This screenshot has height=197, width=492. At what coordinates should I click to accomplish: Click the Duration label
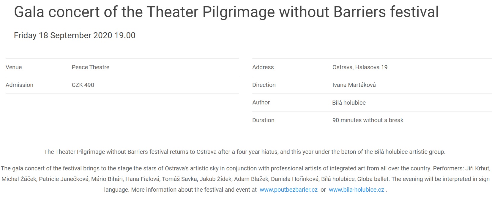click(263, 120)
